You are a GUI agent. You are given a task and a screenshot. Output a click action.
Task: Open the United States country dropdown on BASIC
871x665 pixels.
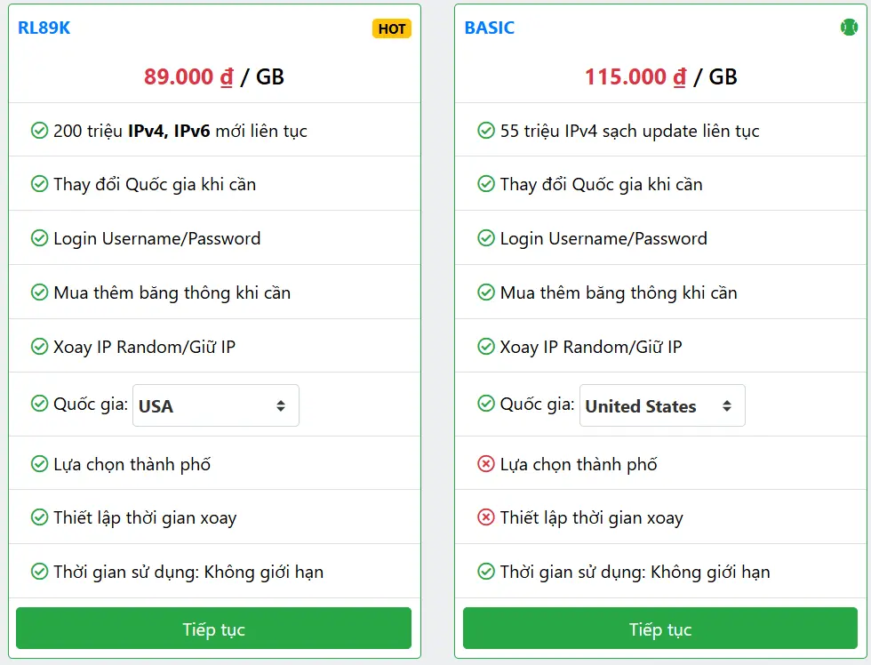tap(665, 405)
